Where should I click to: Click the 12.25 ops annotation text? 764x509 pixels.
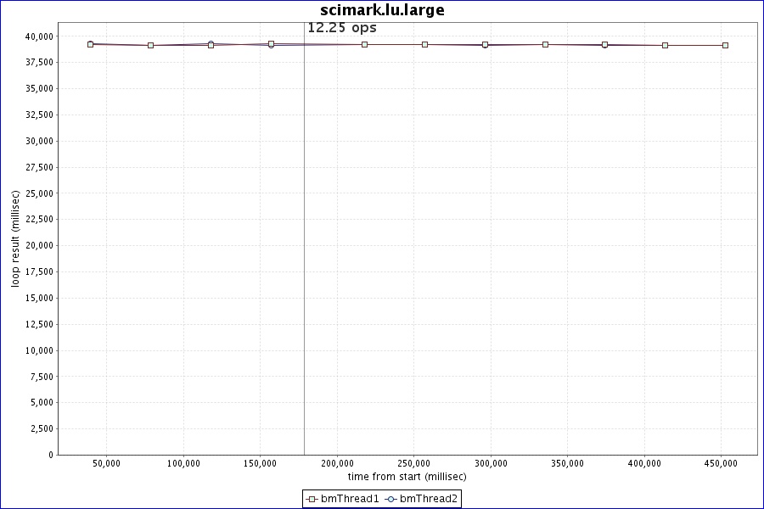(342, 28)
